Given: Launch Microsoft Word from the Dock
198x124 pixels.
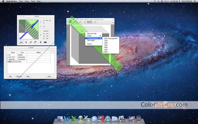Looking at the screenshot, I should coord(67,118).
